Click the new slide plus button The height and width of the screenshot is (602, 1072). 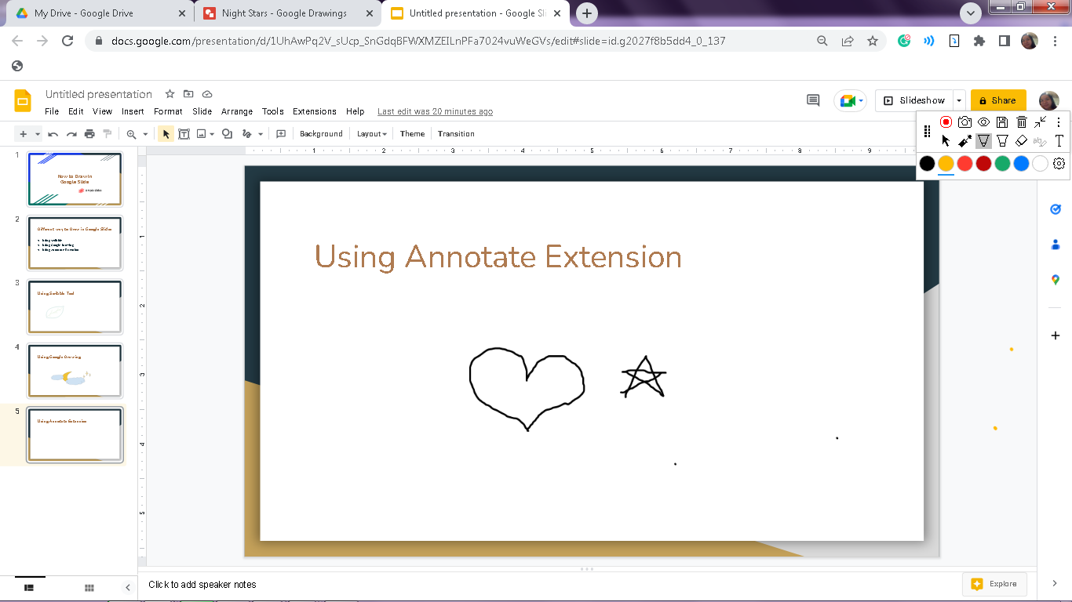(23, 134)
